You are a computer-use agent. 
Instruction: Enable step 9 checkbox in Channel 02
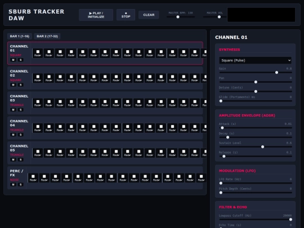[128, 77]
